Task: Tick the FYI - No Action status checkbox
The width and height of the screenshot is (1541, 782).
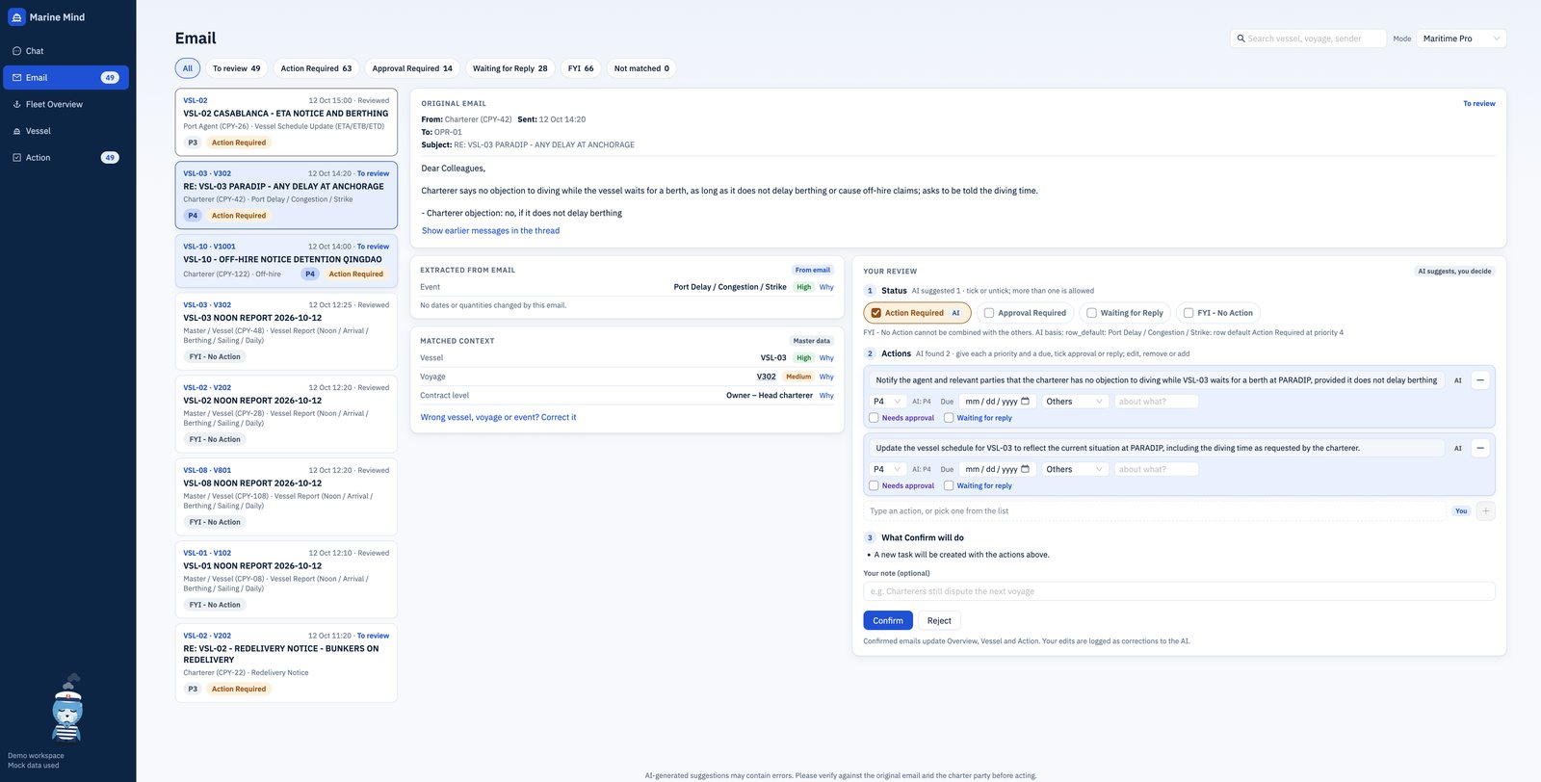Action: tap(1188, 313)
